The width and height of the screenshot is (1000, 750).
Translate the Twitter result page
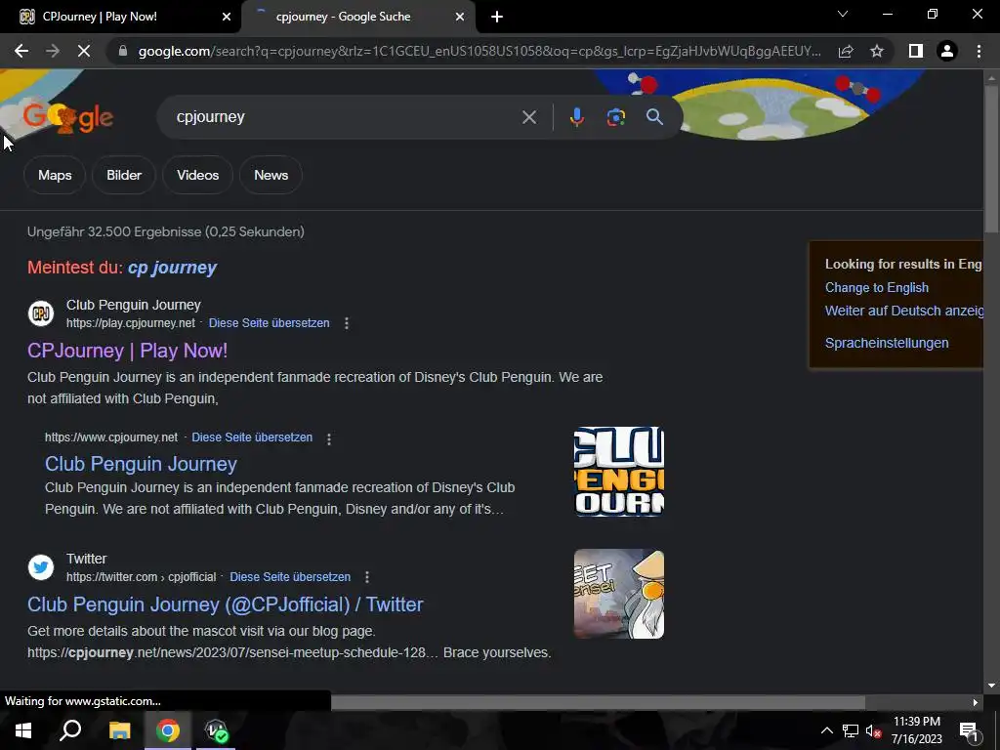tap(290, 576)
